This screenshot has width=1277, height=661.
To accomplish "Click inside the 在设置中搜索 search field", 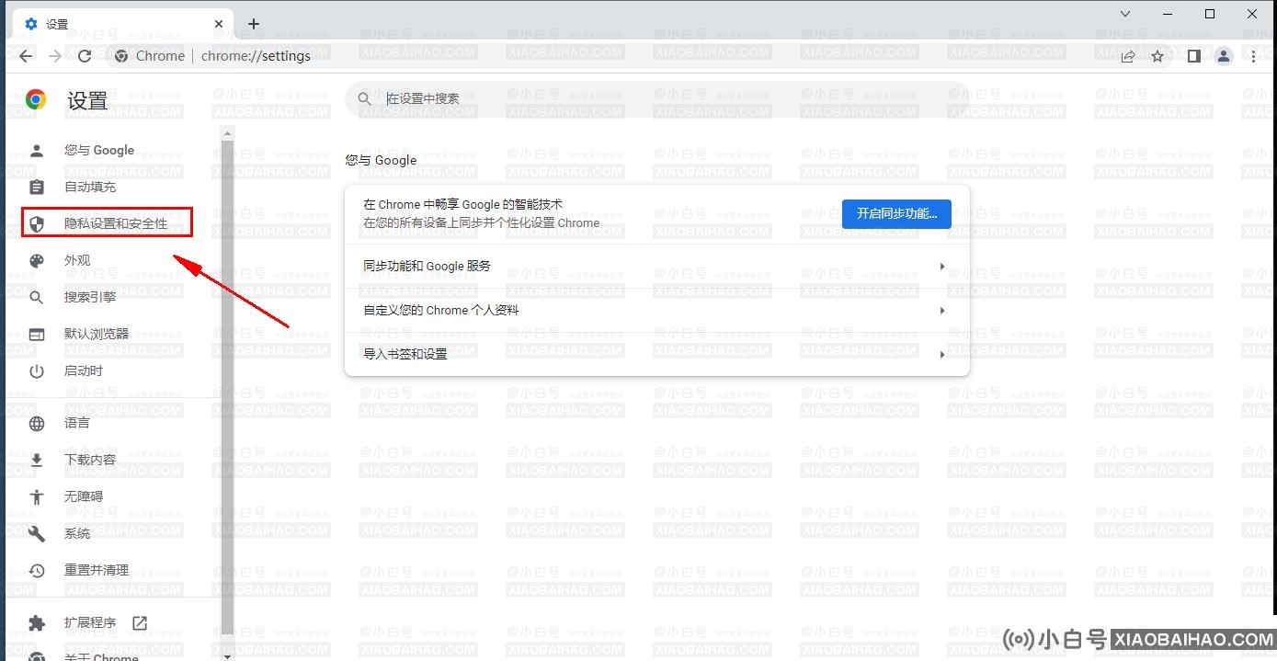I will 656,98.
